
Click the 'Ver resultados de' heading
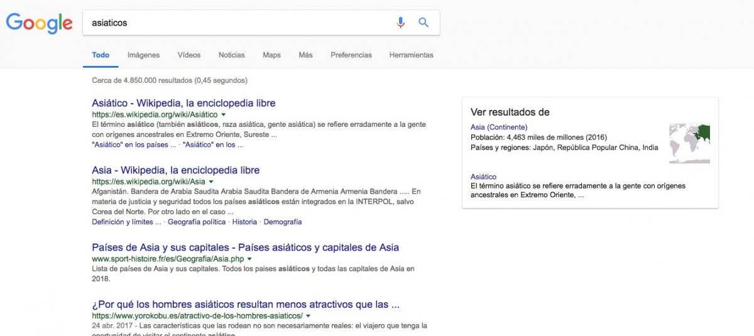[x=510, y=112]
